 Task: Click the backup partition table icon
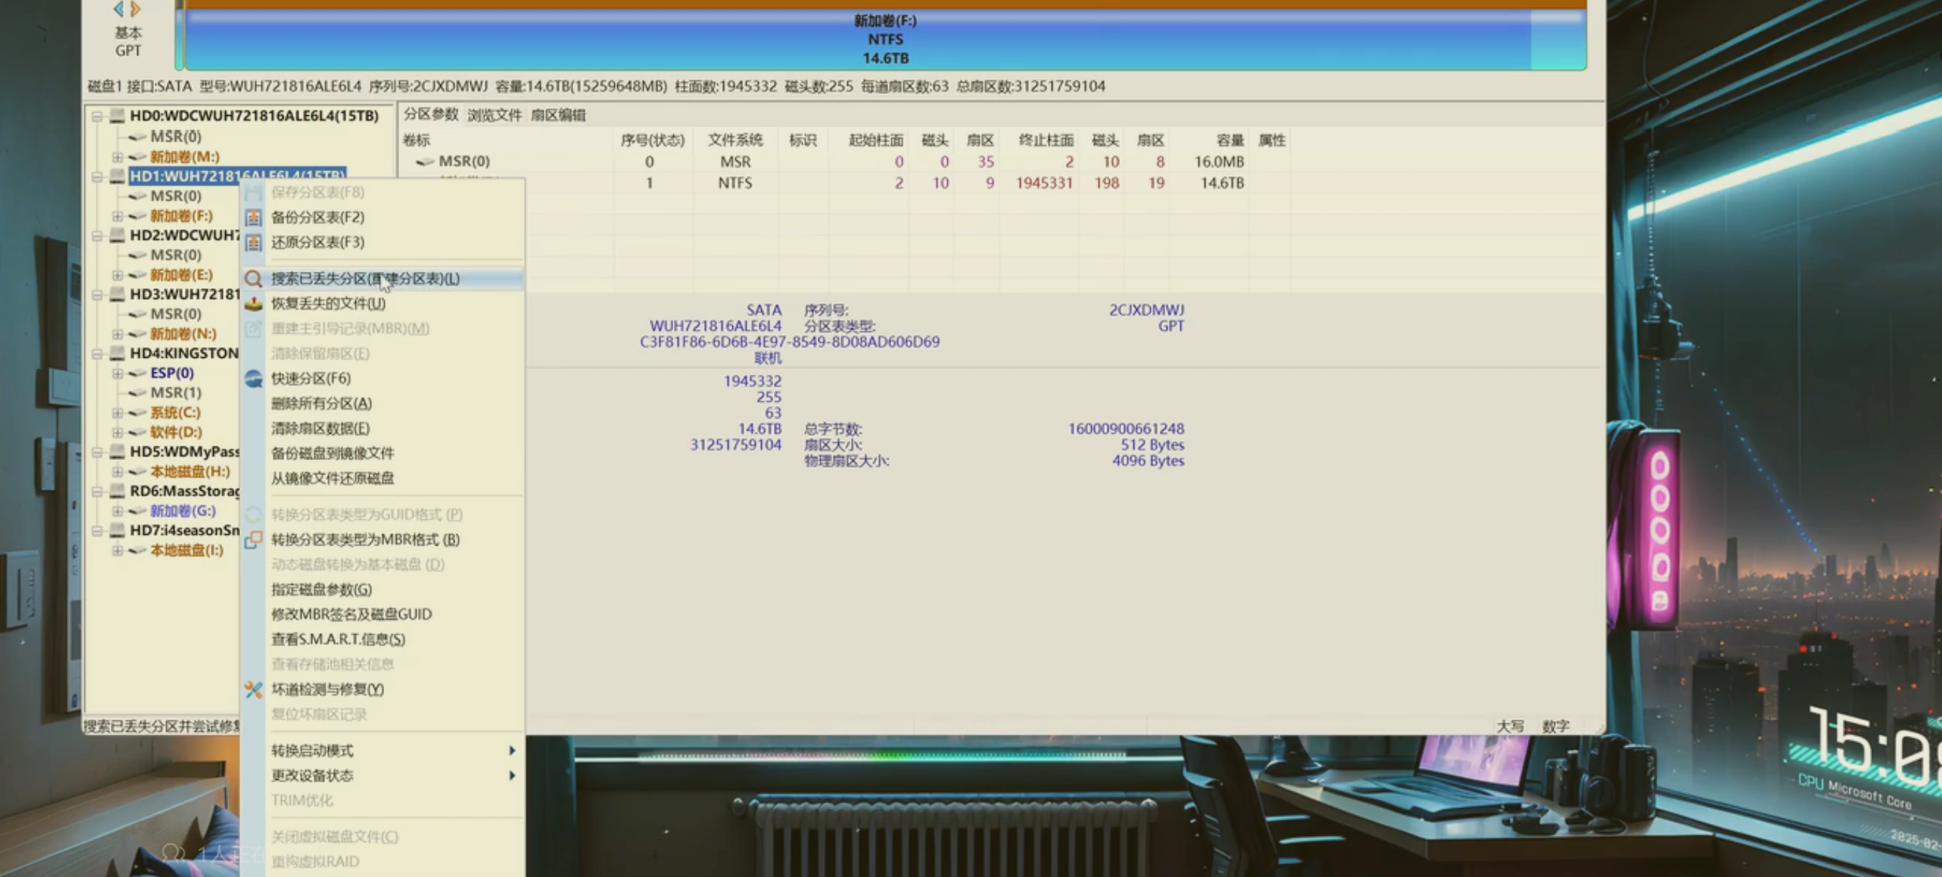(x=253, y=218)
